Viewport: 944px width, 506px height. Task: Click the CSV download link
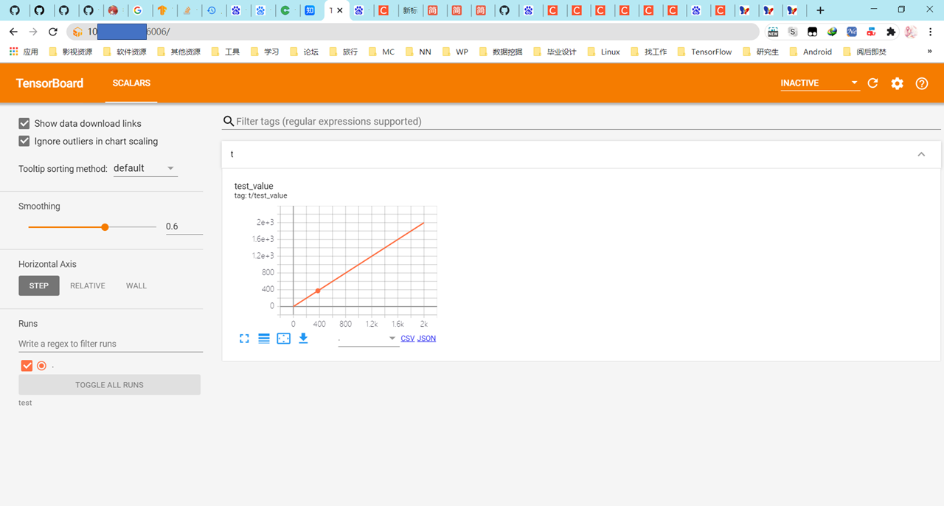point(407,338)
